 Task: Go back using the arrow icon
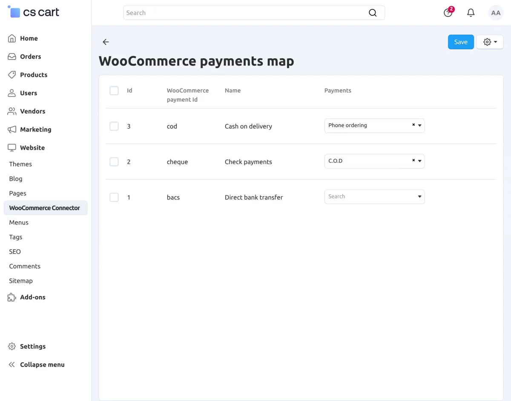pos(106,42)
